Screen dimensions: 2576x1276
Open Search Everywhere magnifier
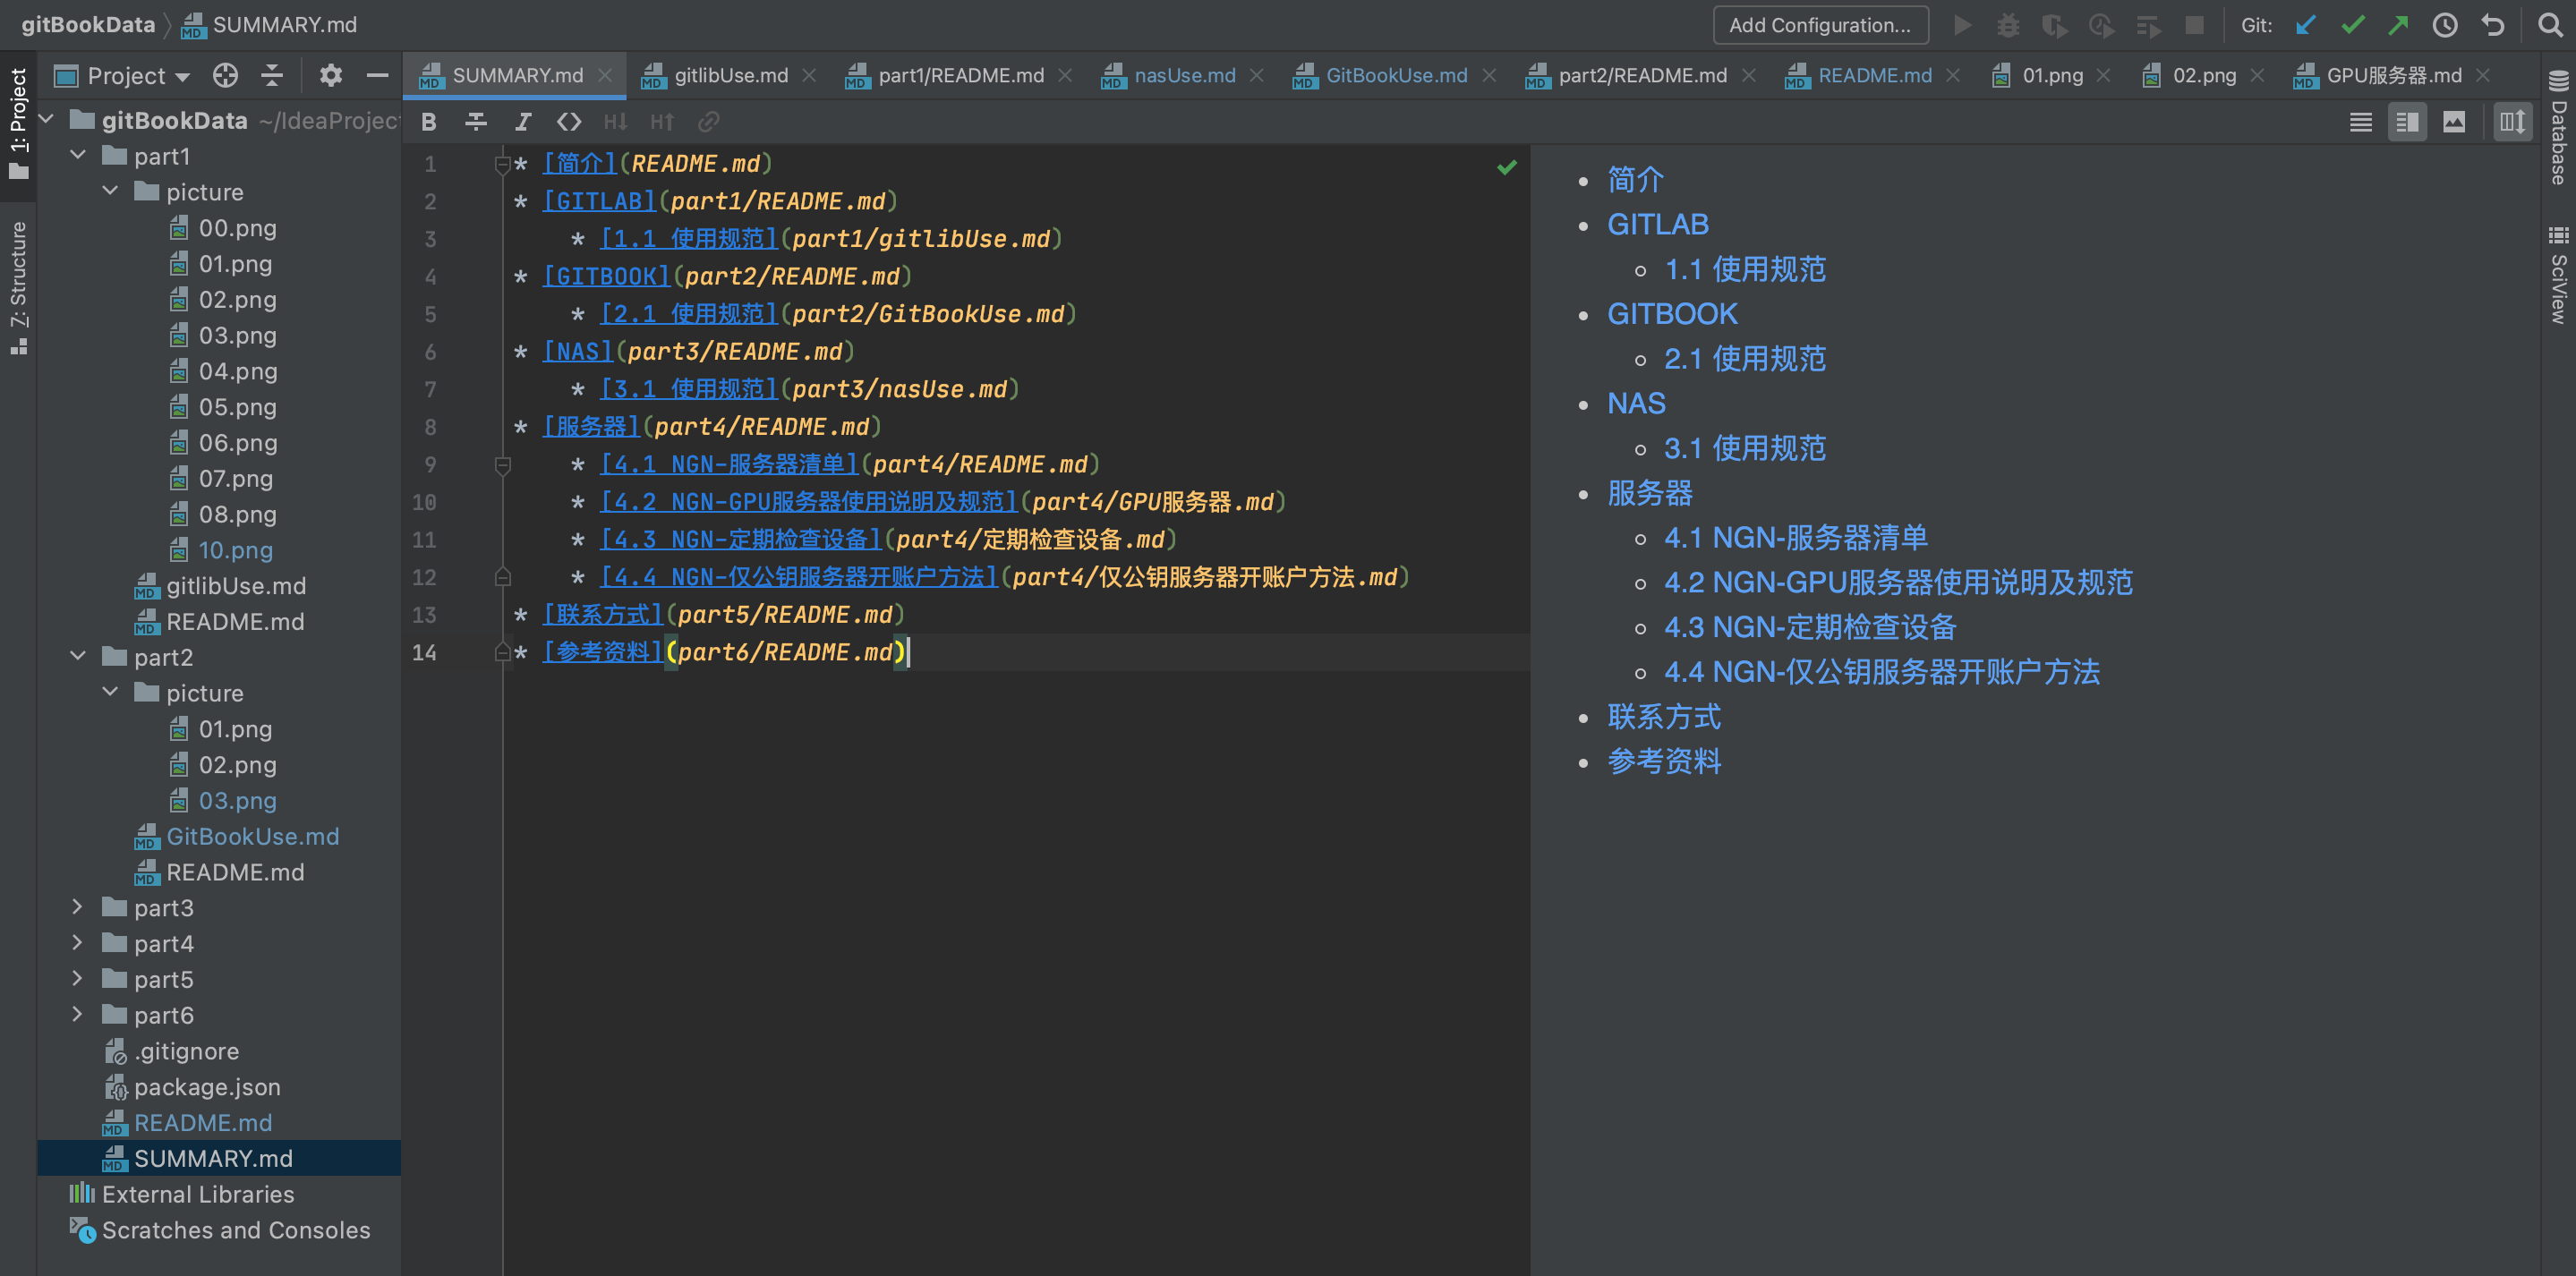(2551, 25)
